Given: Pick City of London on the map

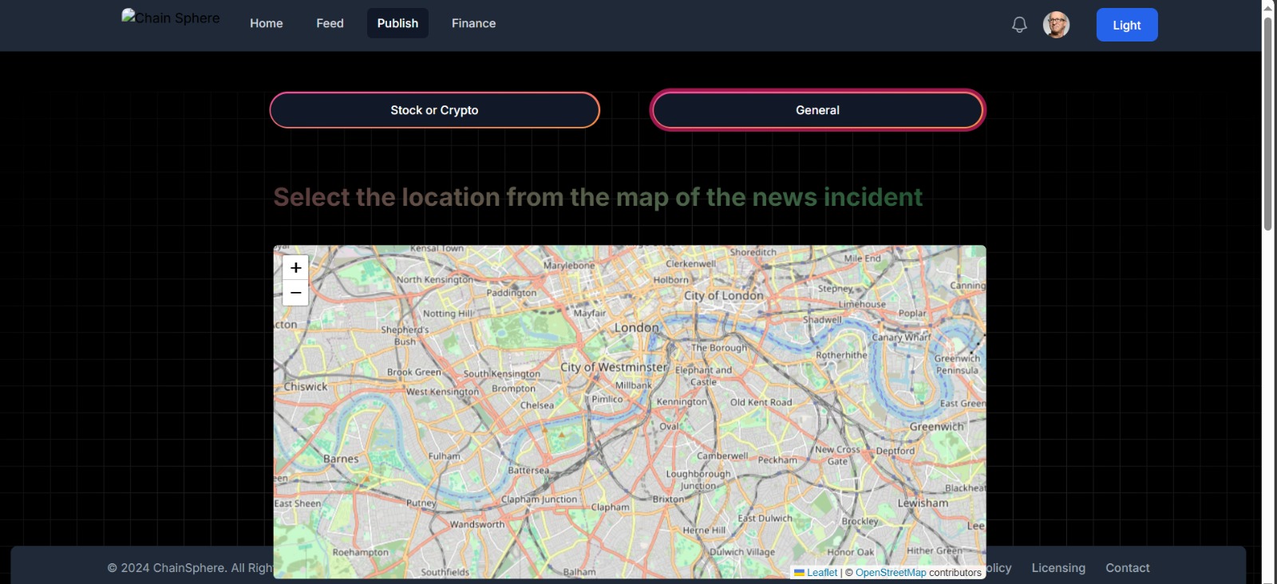Looking at the screenshot, I should [723, 295].
